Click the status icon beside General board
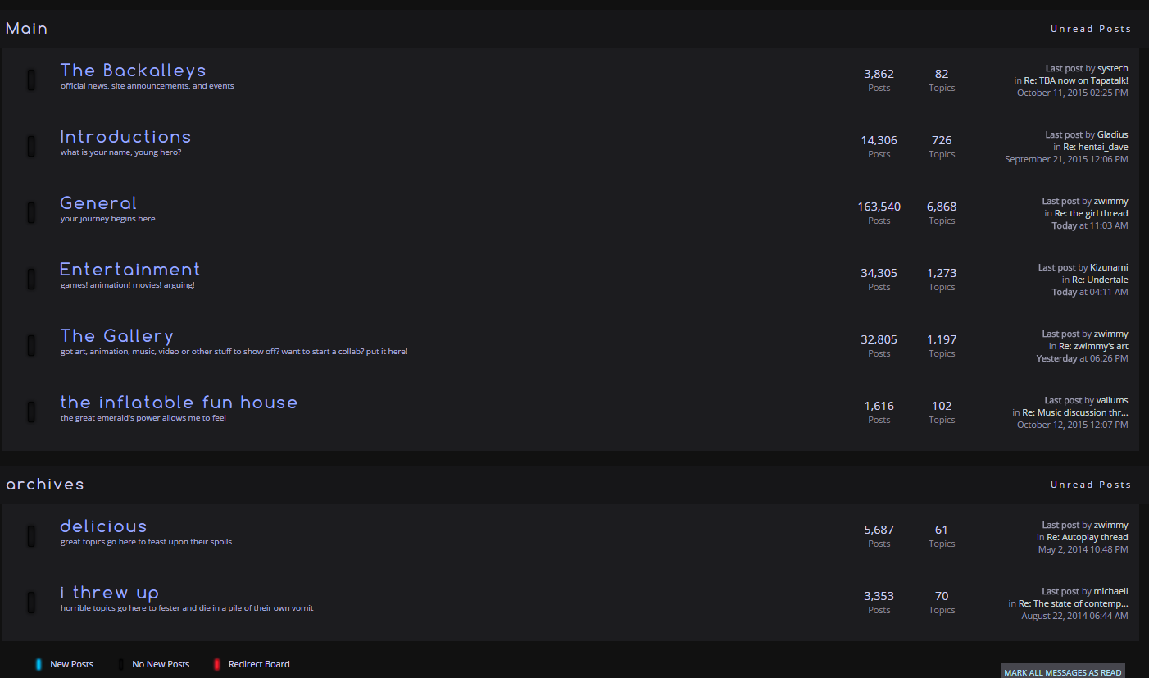The height and width of the screenshot is (678, 1149). pyautogui.click(x=31, y=213)
